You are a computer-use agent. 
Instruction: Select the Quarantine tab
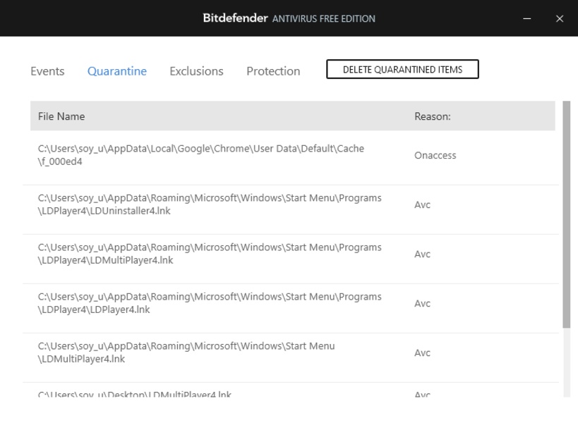[117, 71]
